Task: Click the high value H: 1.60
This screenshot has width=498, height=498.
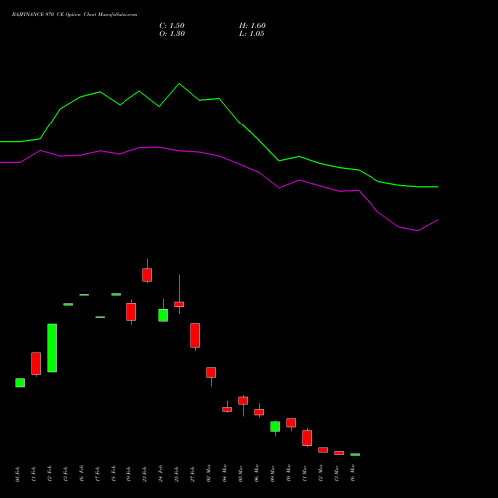Action: pyautogui.click(x=252, y=26)
